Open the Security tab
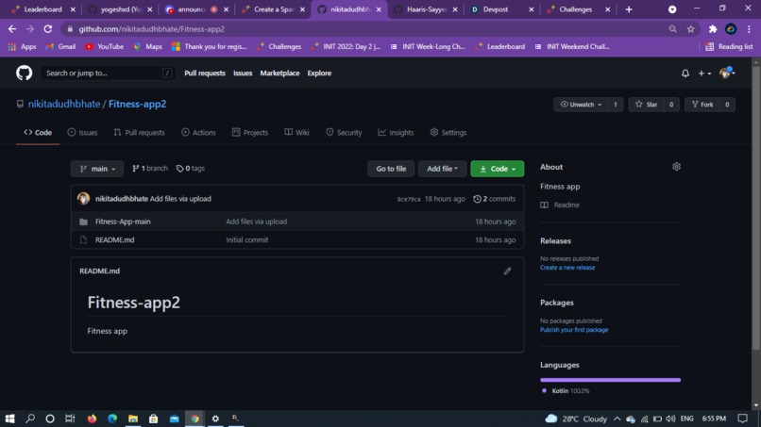 [344, 132]
